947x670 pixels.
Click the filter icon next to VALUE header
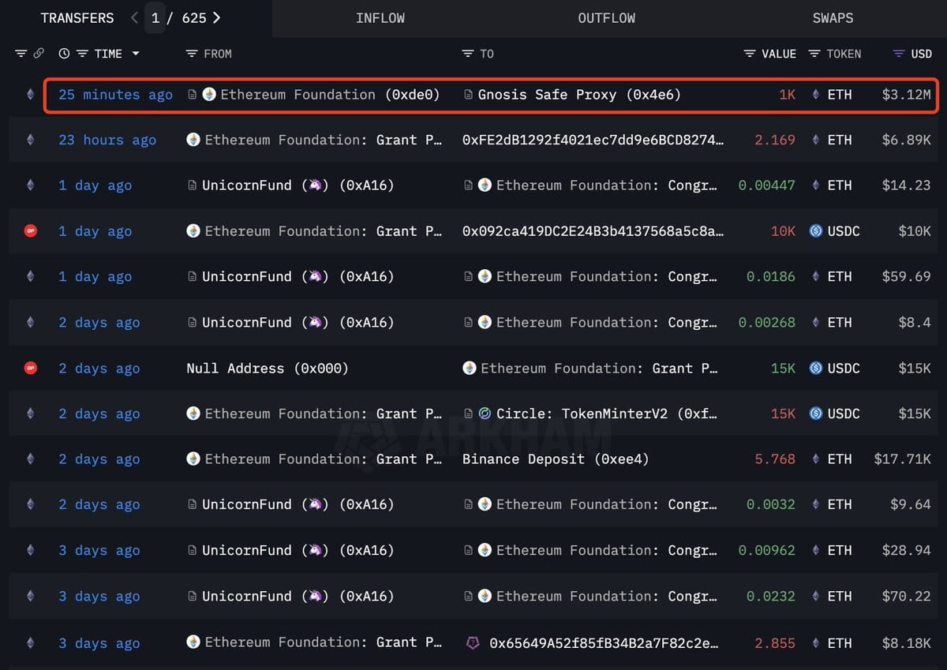click(x=749, y=54)
